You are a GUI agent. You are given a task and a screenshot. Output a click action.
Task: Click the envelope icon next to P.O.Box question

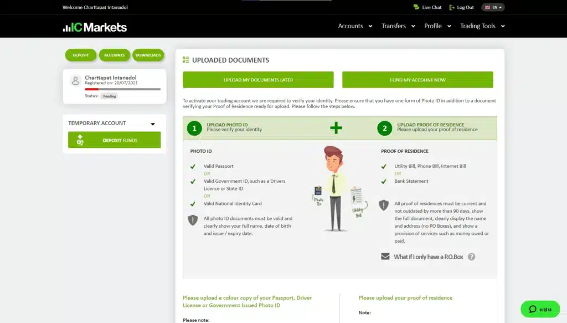[385, 257]
